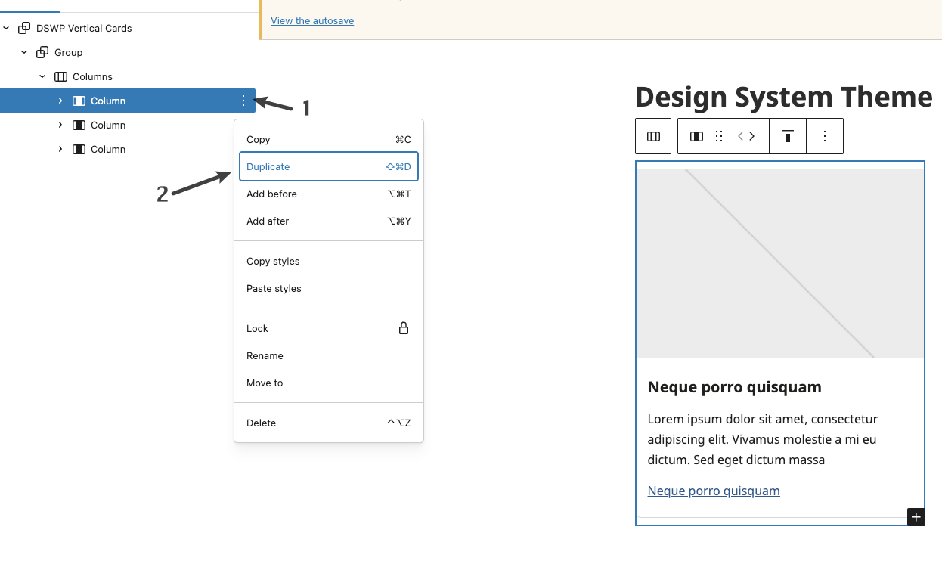Click the bold Neque porro quisquam card heading
Image resolution: width=942 pixels, height=570 pixels.
pos(735,387)
